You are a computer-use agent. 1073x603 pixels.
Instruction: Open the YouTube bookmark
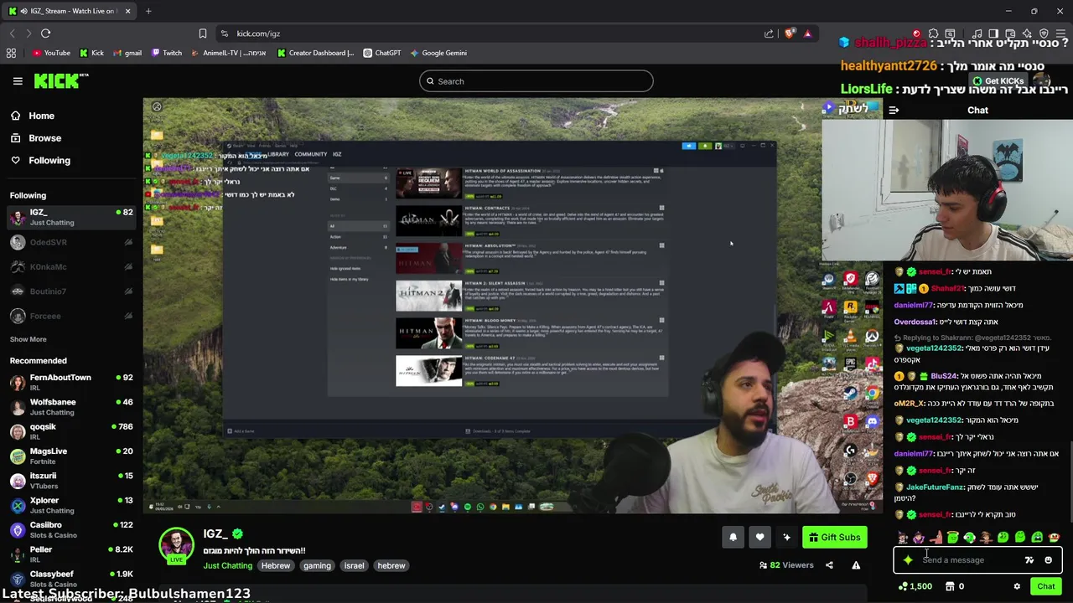[51, 53]
